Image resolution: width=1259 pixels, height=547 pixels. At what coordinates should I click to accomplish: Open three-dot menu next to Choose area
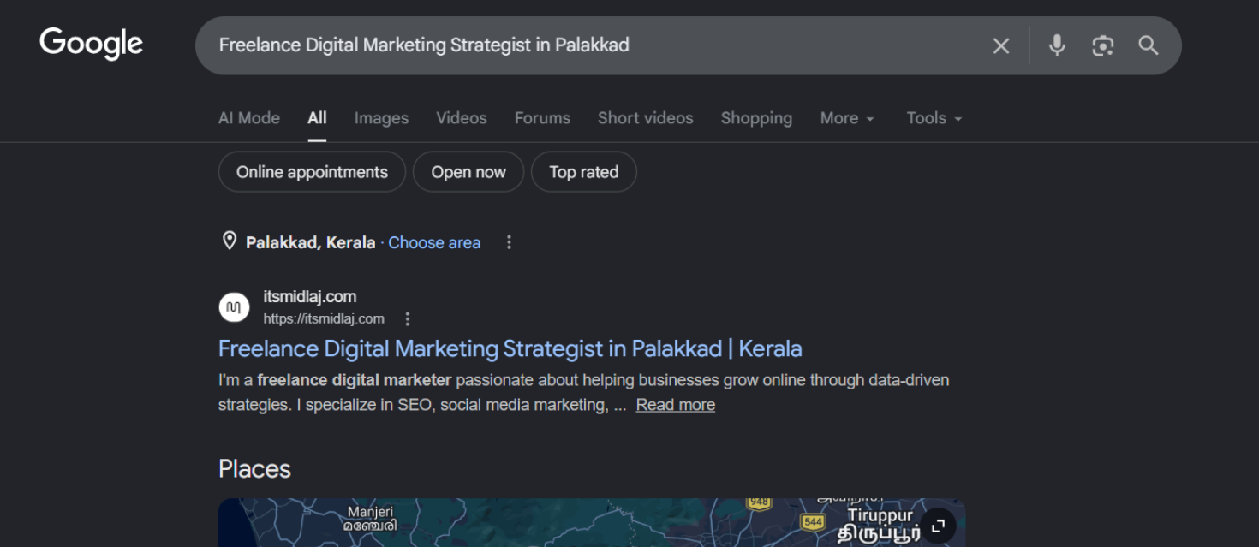coord(509,242)
